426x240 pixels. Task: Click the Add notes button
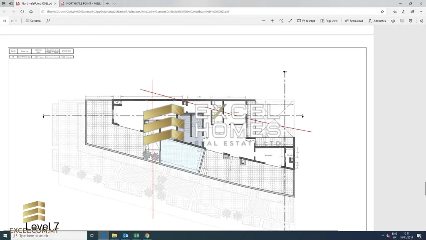[377, 20]
